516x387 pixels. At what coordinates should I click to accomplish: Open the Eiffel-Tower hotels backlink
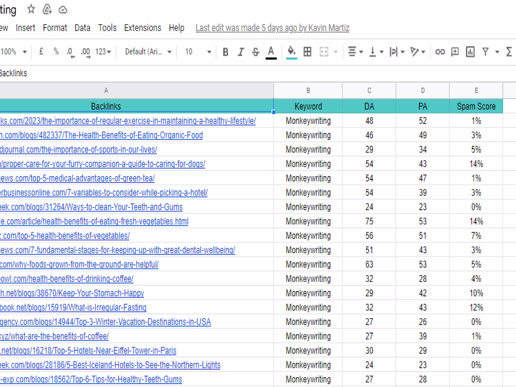pyautogui.click(x=88, y=351)
